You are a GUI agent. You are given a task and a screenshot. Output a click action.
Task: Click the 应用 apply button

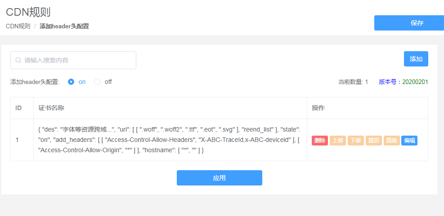click(220, 178)
